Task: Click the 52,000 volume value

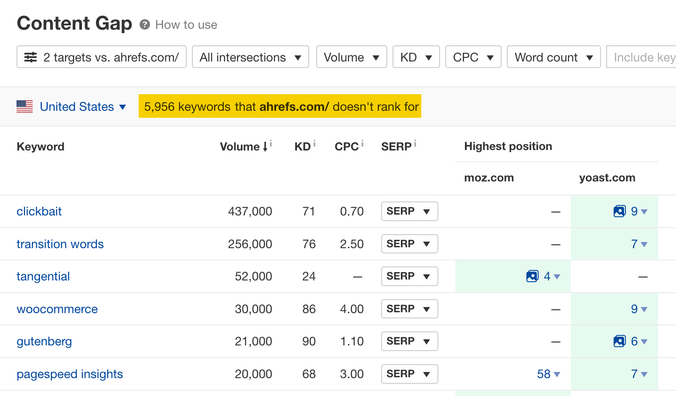Action: click(x=253, y=277)
